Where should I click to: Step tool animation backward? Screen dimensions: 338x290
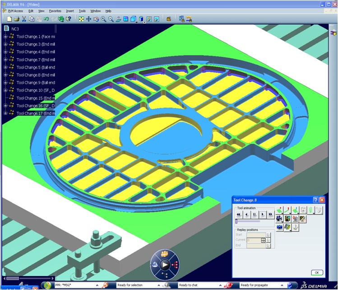246,215
